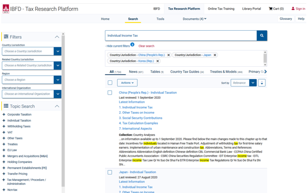Expand Withholding Taxes topic plus icon
Viewport: 307px width, 193px height.
4,126
